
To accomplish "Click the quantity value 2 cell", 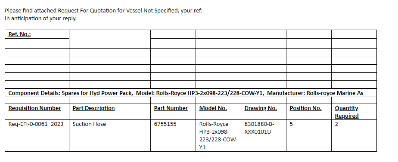I will tap(354, 135).
